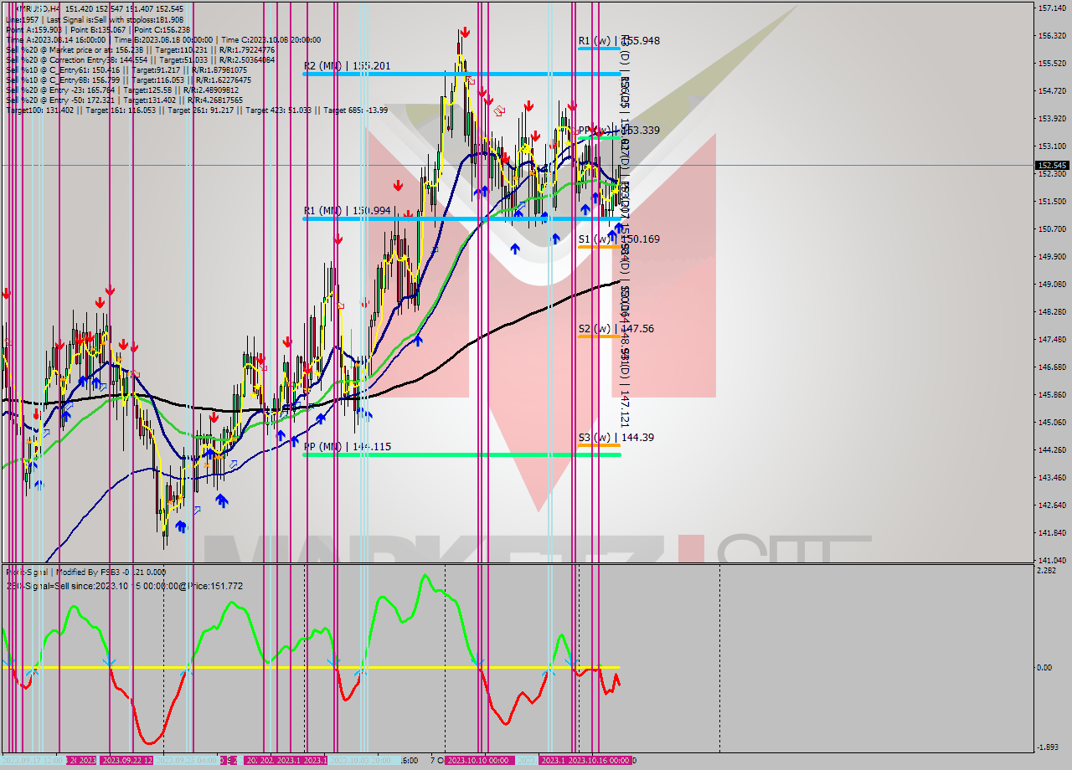Click the blue R2 (MN) horizontal level line
The width and height of the screenshot is (1072, 770).
pos(461,74)
